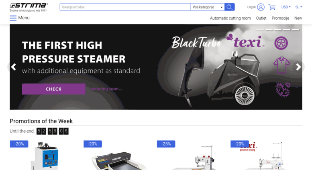
Task: Go to the Outlet menu item
Action: (x=261, y=18)
